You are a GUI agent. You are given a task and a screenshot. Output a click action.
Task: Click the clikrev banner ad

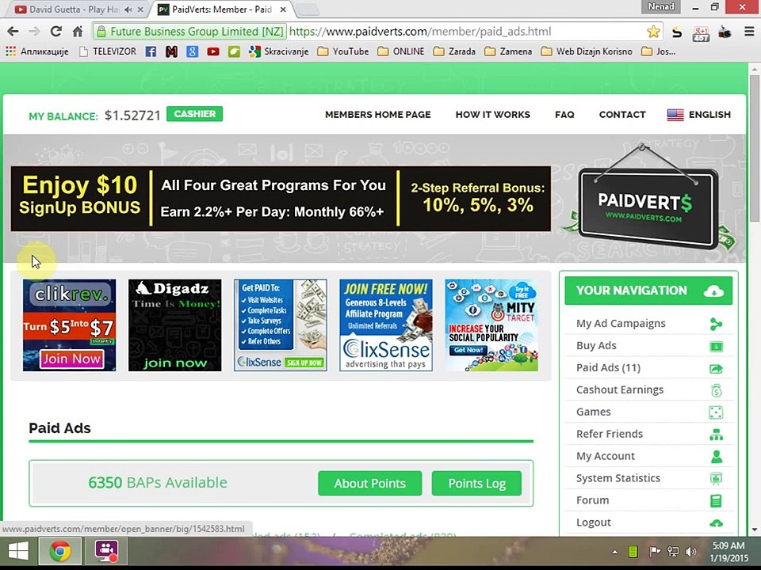click(70, 325)
